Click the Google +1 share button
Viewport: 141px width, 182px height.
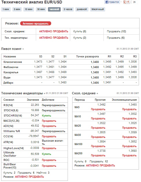tap(127, 2)
